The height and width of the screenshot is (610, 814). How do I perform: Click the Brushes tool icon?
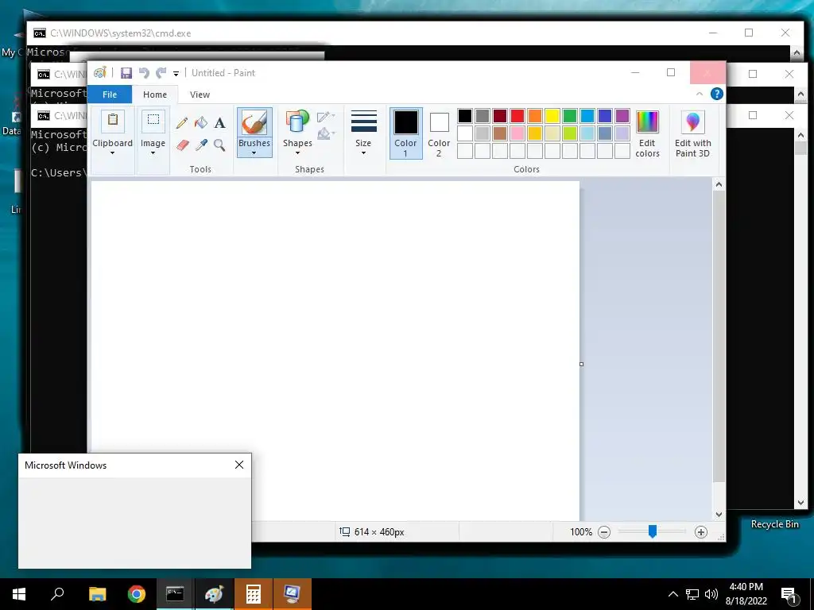pyautogui.click(x=254, y=123)
